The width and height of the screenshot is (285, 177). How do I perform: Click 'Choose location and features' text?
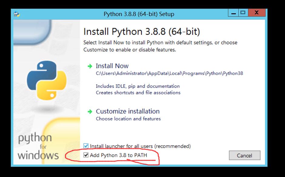click(128, 119)
